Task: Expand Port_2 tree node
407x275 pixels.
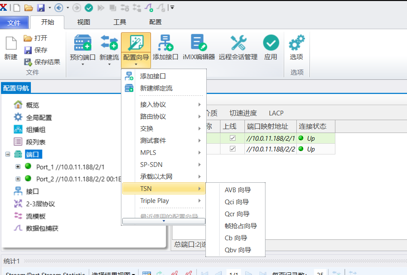Action: click(18, 178)
